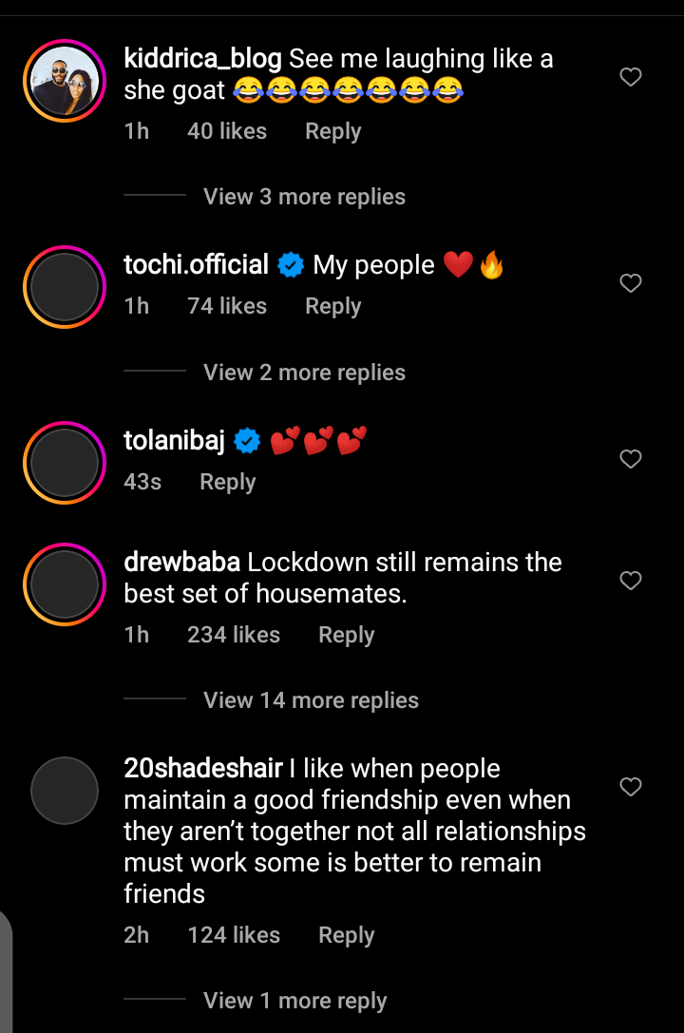Viewport: 684px width, 1033px height.
Task: View 1 more reply under 20shadeshair
Action: click(294, 1001)
